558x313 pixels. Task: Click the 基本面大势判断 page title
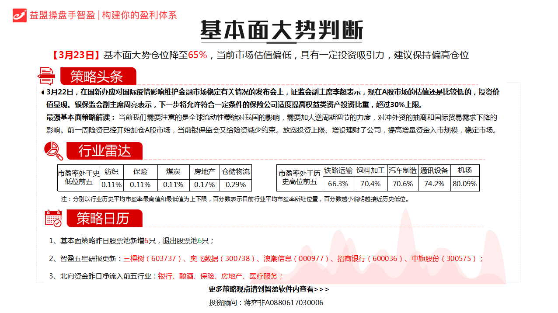281,31
